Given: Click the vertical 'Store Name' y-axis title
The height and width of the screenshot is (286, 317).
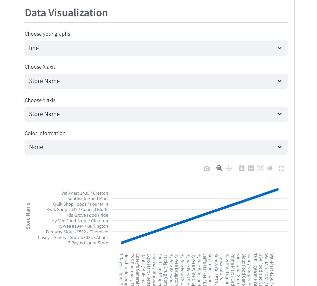Looking at the screenshot, I should (28, 216).
